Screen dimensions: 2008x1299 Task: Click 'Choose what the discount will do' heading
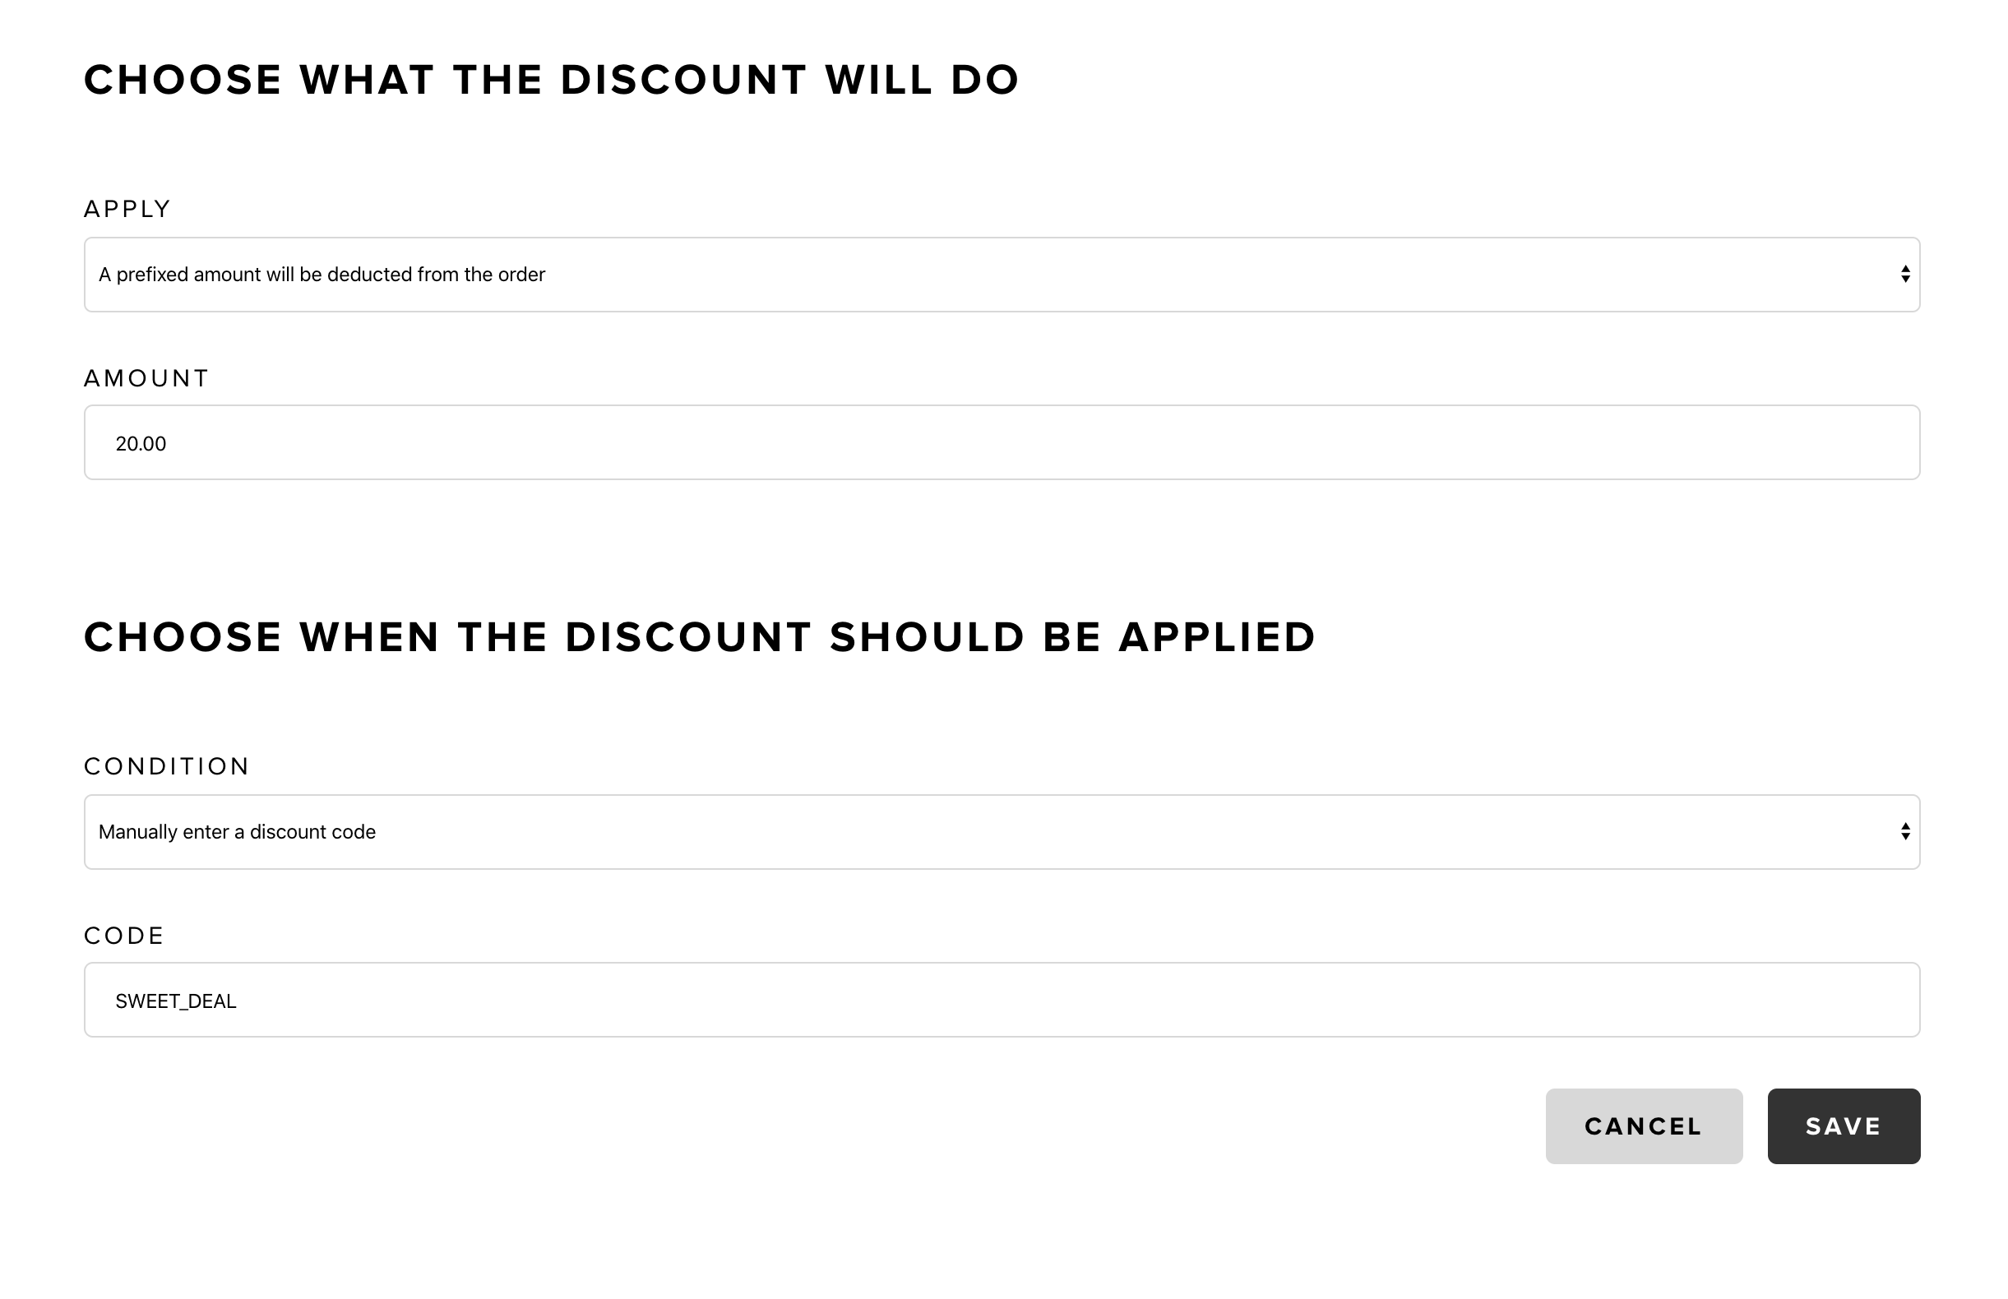click(x=552, y=80)
